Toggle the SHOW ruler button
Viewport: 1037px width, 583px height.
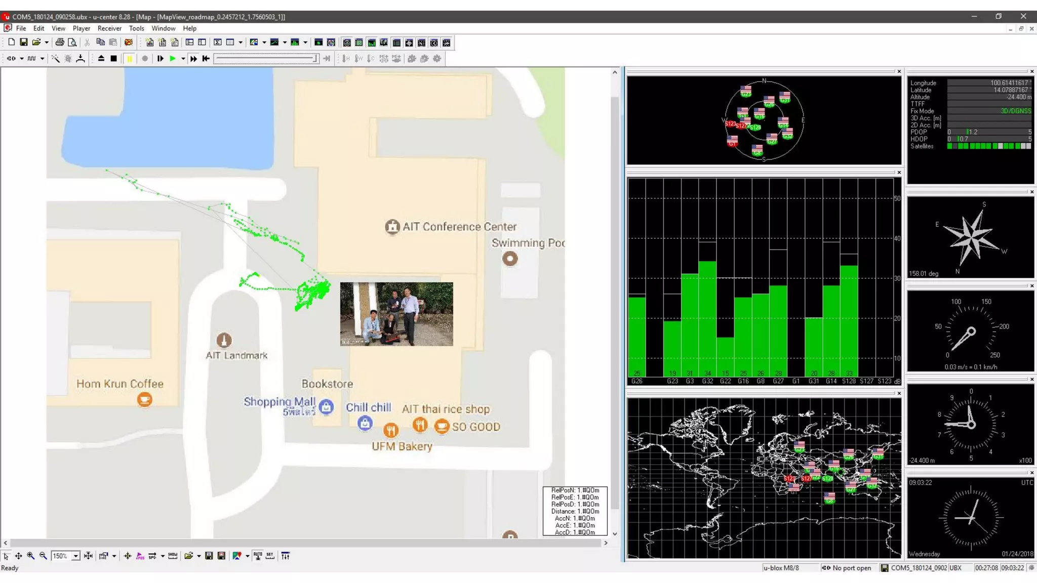pyautogui.click(x=173, y=556)
